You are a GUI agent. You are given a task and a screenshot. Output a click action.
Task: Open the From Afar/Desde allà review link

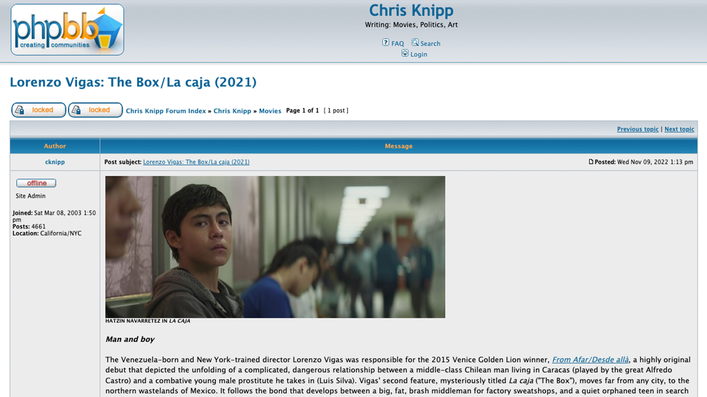590,360
